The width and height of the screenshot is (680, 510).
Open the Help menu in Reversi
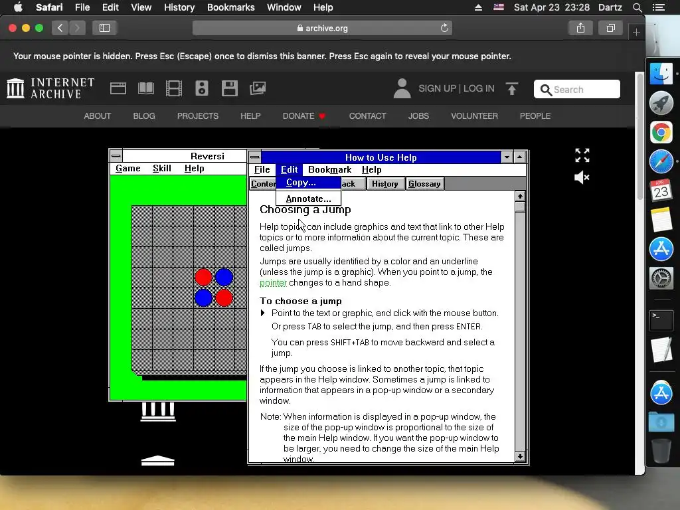coord(195,168)
